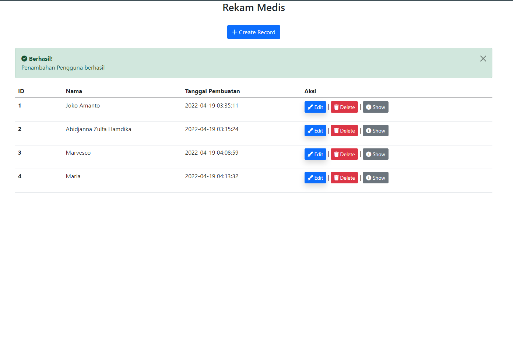Click the Rekam Medis page title
This screenshot has height=352, width=513.
coord(253,7)
